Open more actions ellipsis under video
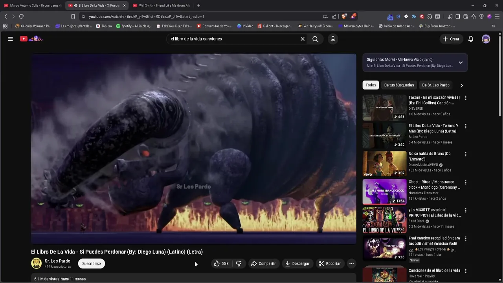 coord(352,264)
